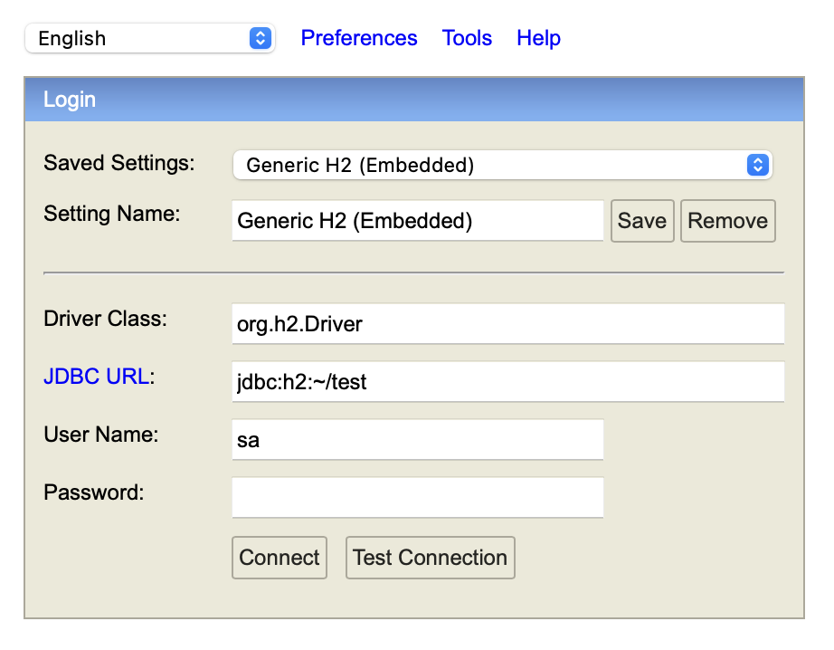The image size is (834, 650).
Task: Click the Connect button
Action: [280, 558]
